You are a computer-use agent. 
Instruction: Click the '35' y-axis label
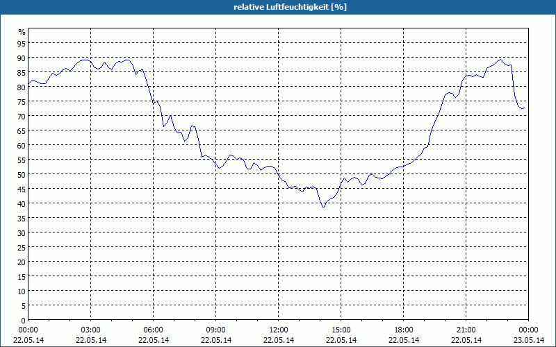tap(22, 218)
